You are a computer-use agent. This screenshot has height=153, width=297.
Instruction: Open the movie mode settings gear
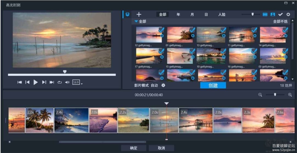163,85
